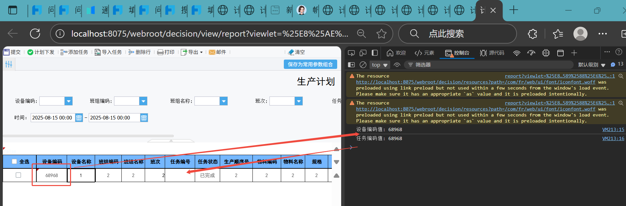The image size is (626, 206).
Task: Click the browser refresh icon
Action: point(35,34)
